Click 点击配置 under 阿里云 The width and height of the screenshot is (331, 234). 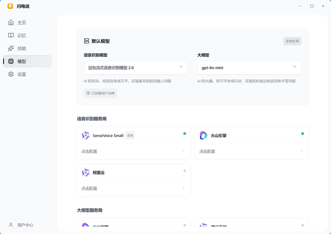click(89, 188)
